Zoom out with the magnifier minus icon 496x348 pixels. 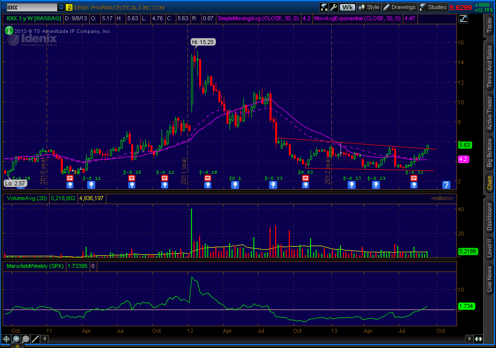[25, 339]
